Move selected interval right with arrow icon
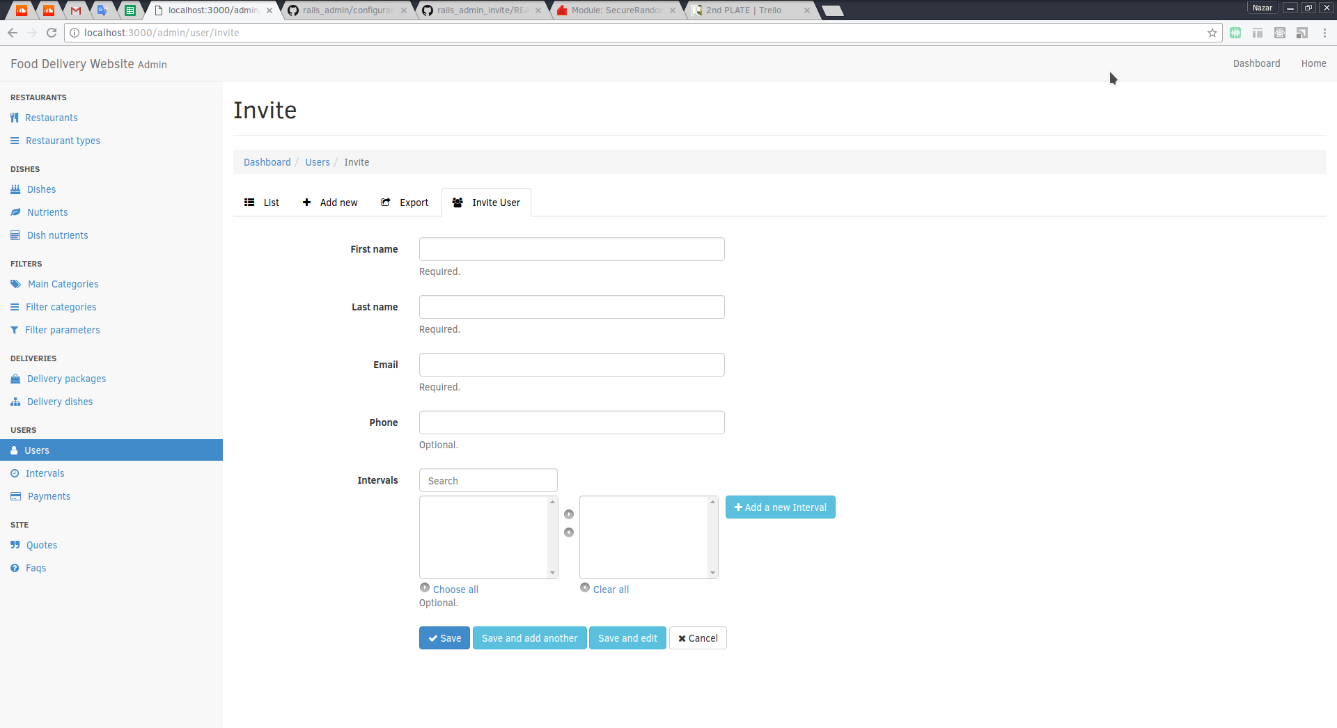The image size is (1337, 728). tap(569, 514)
